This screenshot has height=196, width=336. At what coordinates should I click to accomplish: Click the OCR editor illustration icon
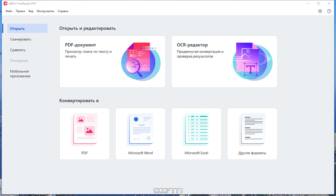[252, 61]
